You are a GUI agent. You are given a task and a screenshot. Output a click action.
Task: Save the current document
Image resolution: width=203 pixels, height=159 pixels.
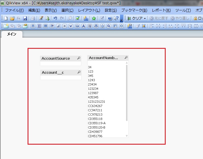point(25,18)
